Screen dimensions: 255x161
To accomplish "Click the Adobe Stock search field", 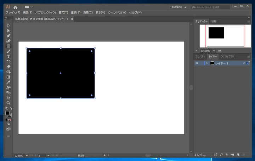I will [211, 7].
